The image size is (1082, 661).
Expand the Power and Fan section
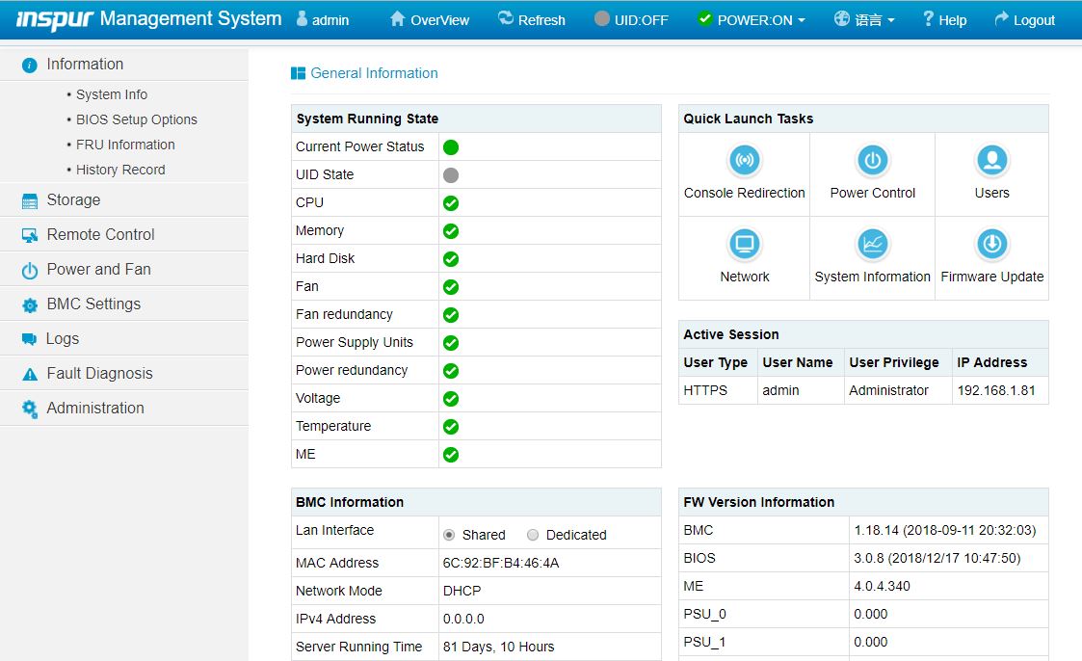tap(98, 270)
